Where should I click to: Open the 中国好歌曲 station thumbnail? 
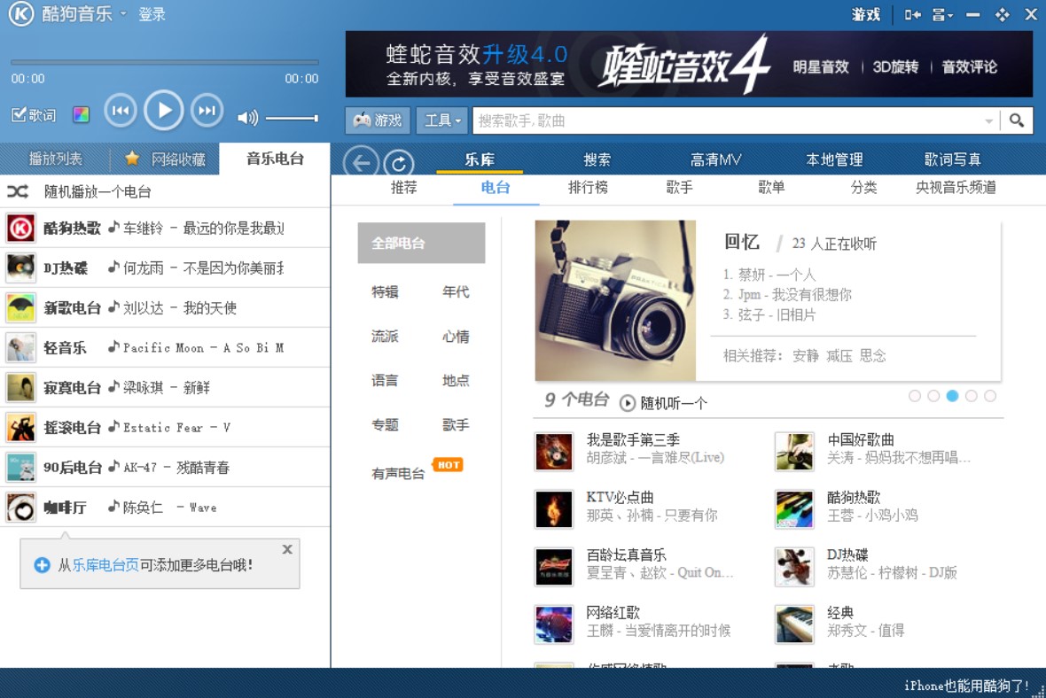tap(794, 452)
